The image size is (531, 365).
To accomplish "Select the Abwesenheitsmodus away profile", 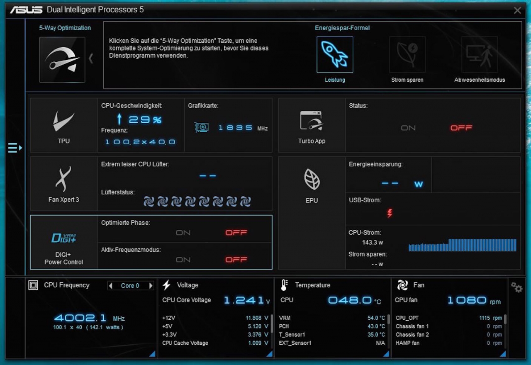I will [x=480, y=55].
